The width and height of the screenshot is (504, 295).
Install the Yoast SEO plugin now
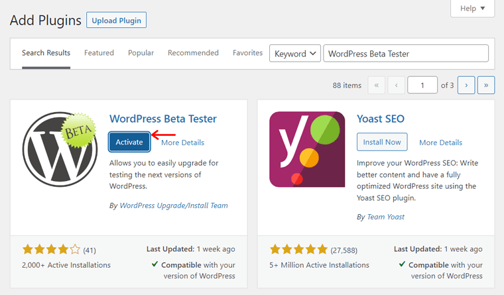point(382,142)
